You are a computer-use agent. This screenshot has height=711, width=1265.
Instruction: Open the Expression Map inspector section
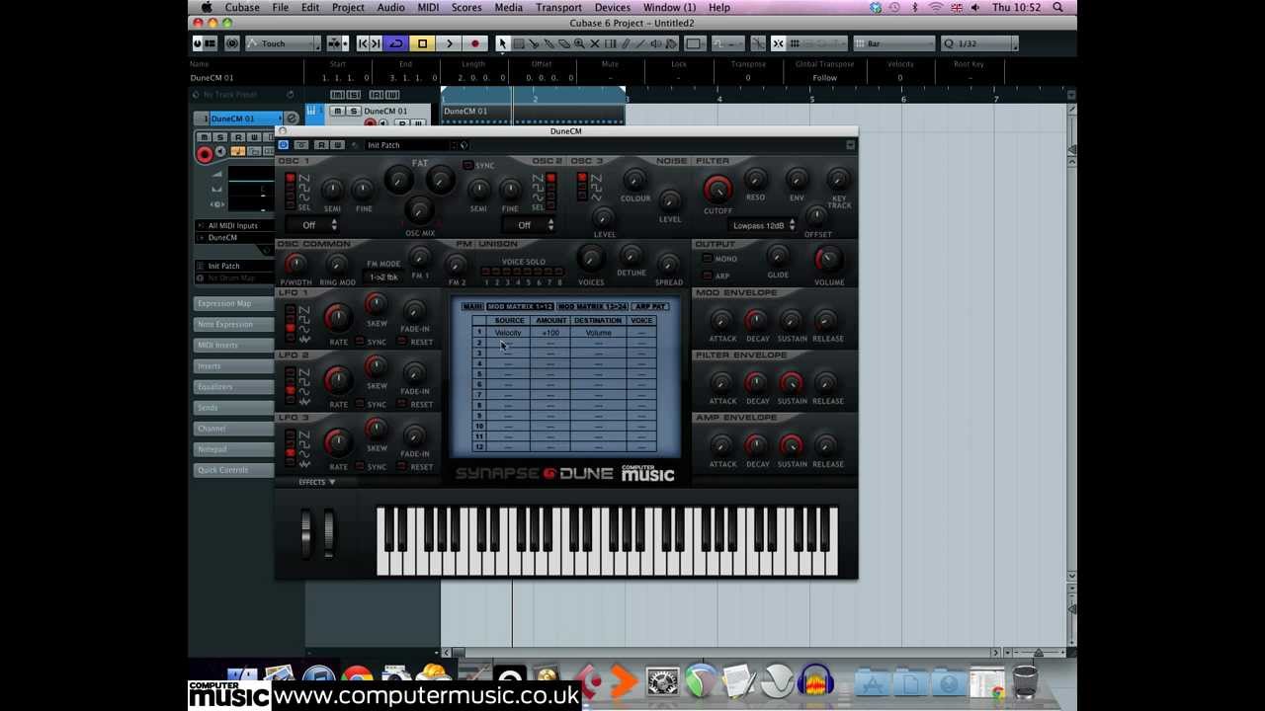coord(234,303)
